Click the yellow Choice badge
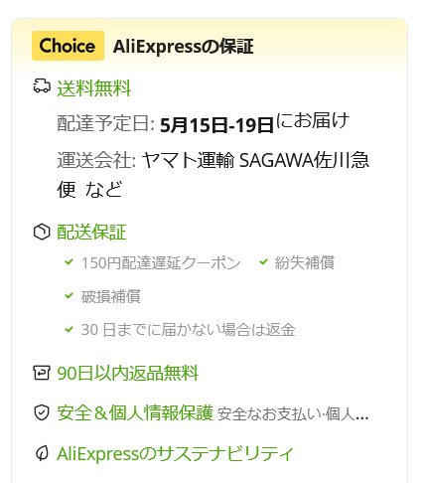 click(68, 46)
